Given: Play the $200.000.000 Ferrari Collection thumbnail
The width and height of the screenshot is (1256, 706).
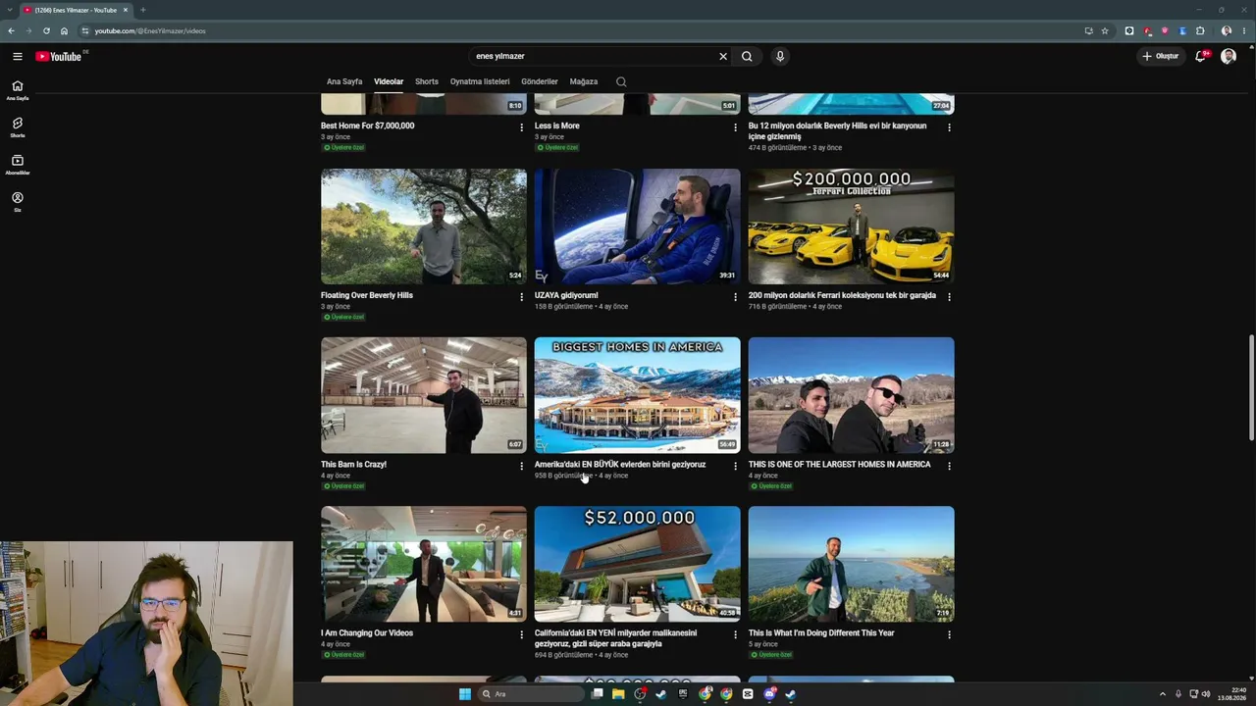Looking at the screenshot, I should [852, 227].
